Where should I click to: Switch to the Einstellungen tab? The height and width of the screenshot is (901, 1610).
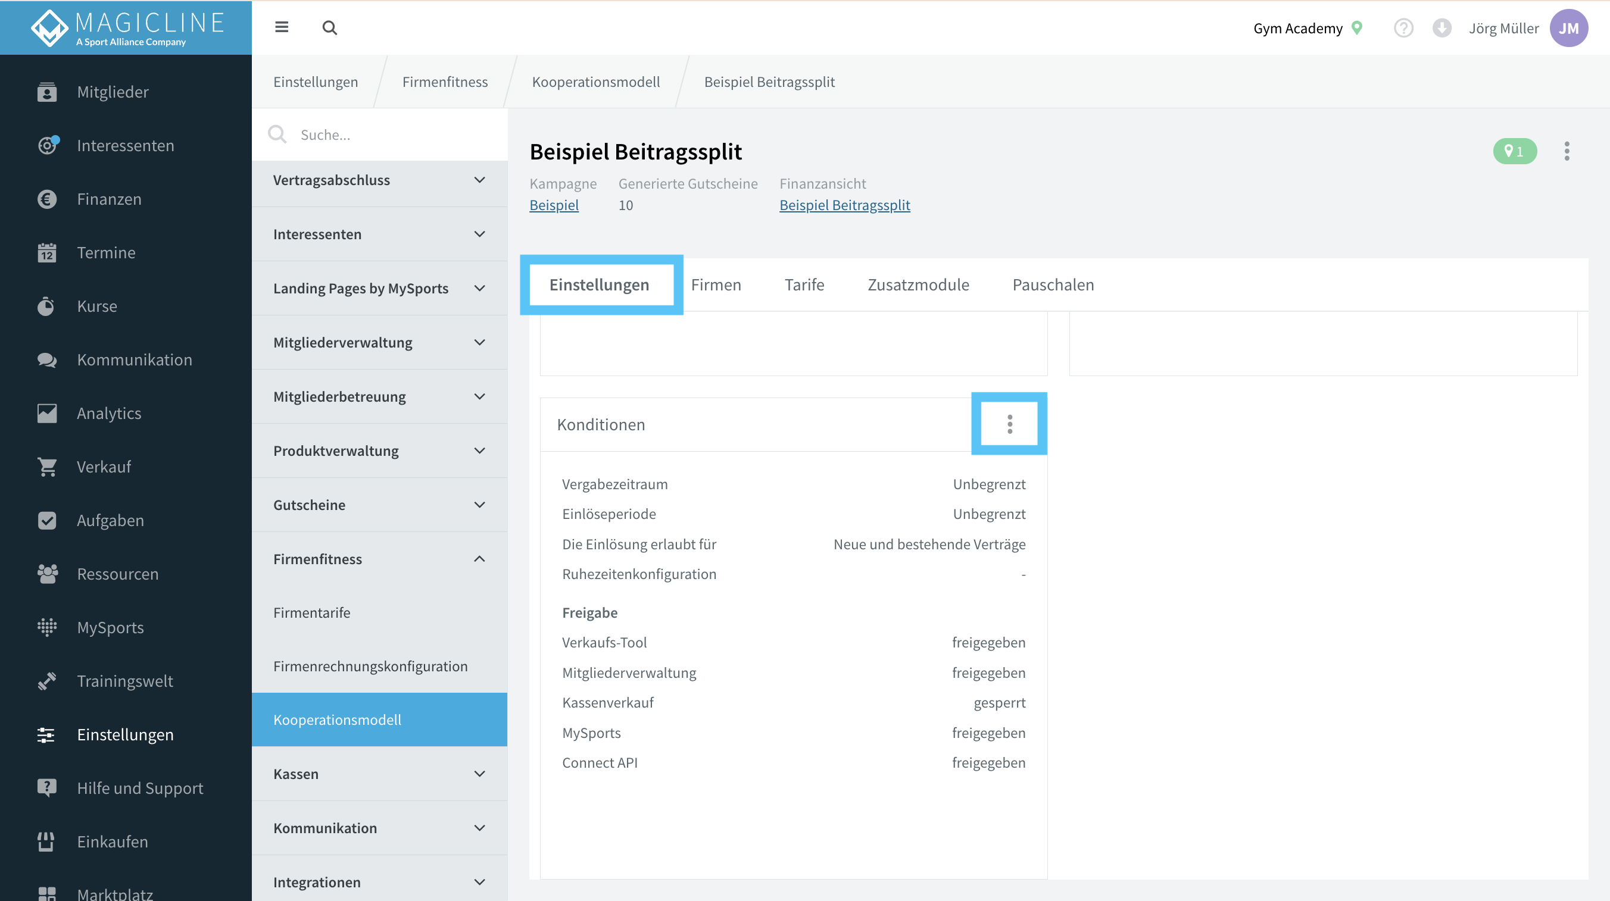pos(600,285)
